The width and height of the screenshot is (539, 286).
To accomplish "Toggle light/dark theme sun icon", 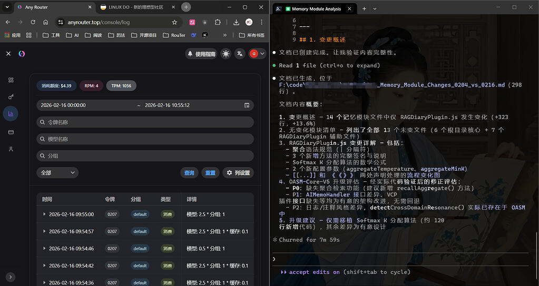I will point(226,54).
